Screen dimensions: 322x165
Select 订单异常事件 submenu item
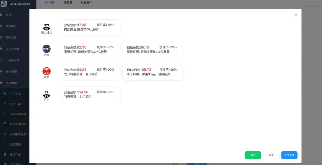[18, 114]
